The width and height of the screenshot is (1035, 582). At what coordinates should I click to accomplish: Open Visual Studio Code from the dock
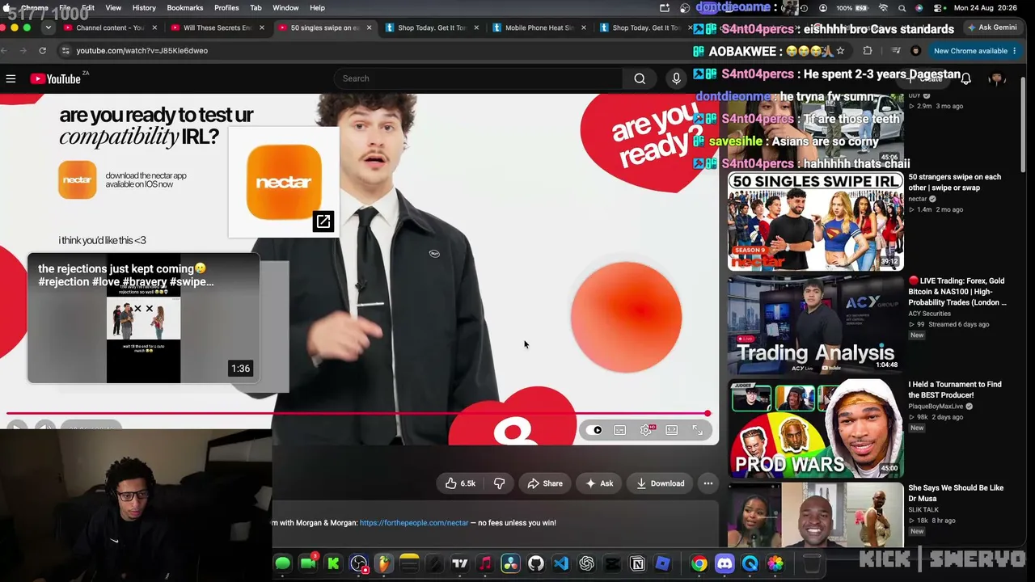(561, 563)
